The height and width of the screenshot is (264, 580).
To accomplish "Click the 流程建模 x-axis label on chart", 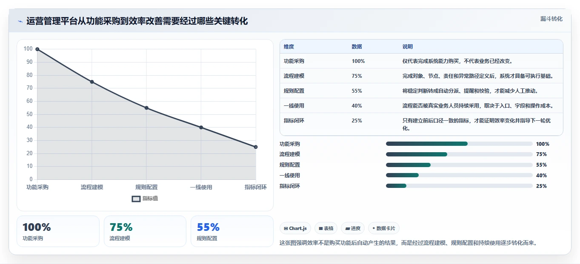I will click(x=92, y=187).
